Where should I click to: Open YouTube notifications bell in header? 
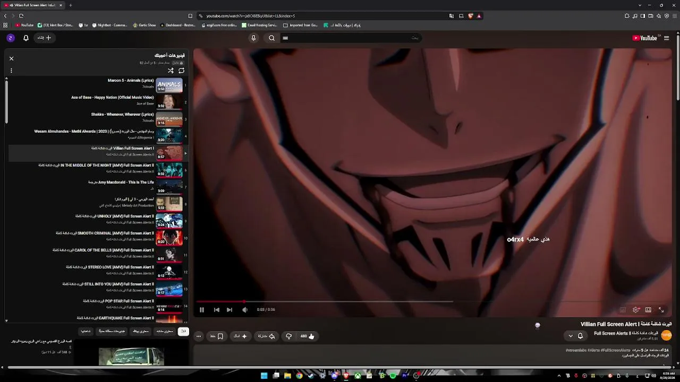tap(25, 38)
